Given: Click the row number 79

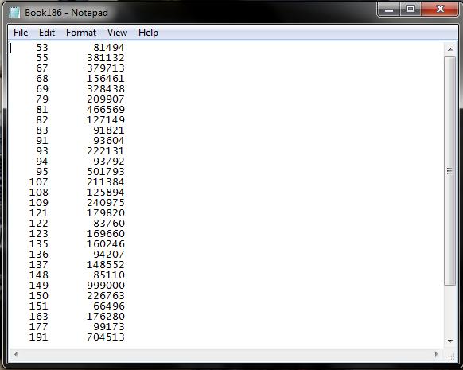Looking at the screenshot, I should [x=42, y=99].
